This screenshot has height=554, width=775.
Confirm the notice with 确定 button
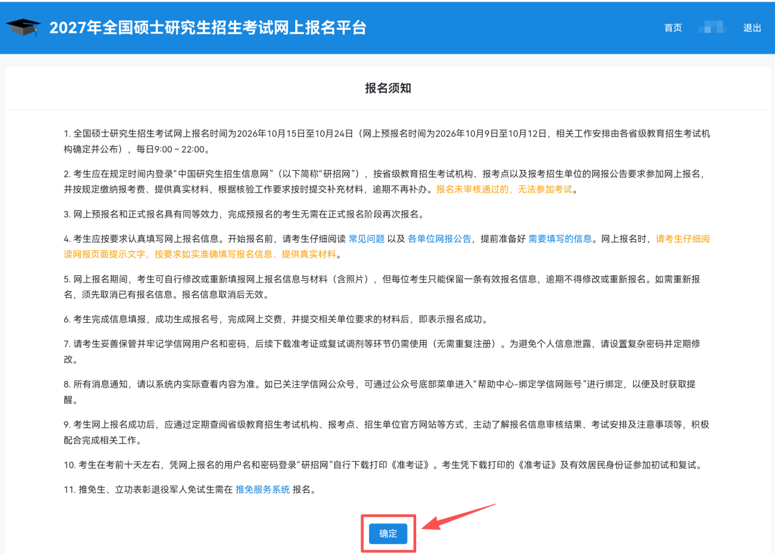coord(388,533)
